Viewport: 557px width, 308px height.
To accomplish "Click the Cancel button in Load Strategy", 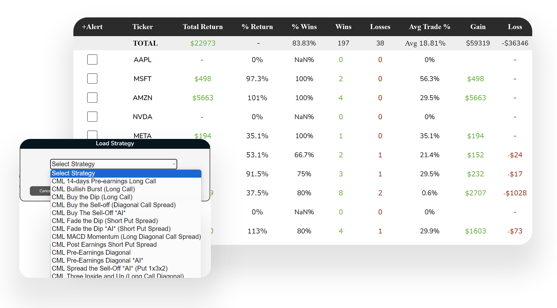I will pyautogui.click(x=40, y=191).
